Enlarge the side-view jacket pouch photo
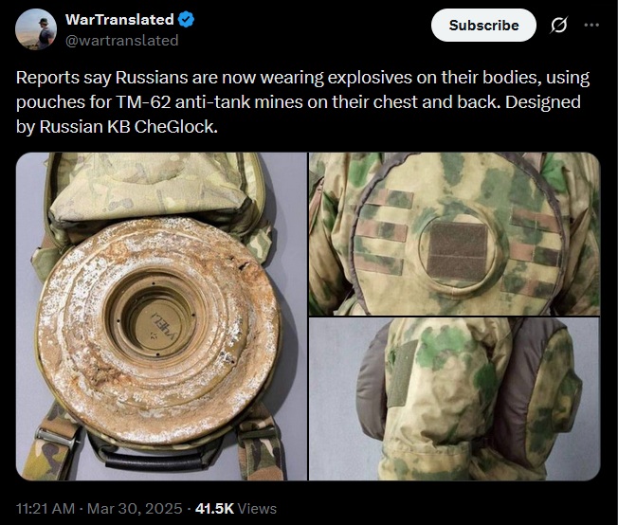Viewport: 618px width, 525px height. 454,399
